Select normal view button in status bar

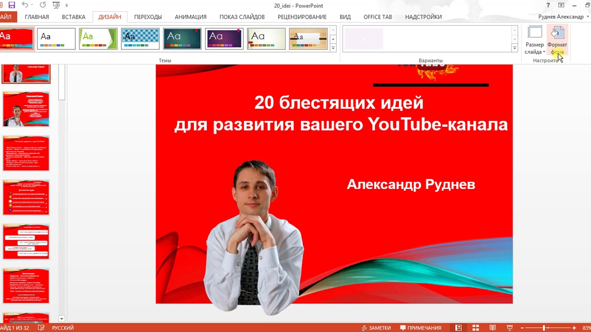458,328
